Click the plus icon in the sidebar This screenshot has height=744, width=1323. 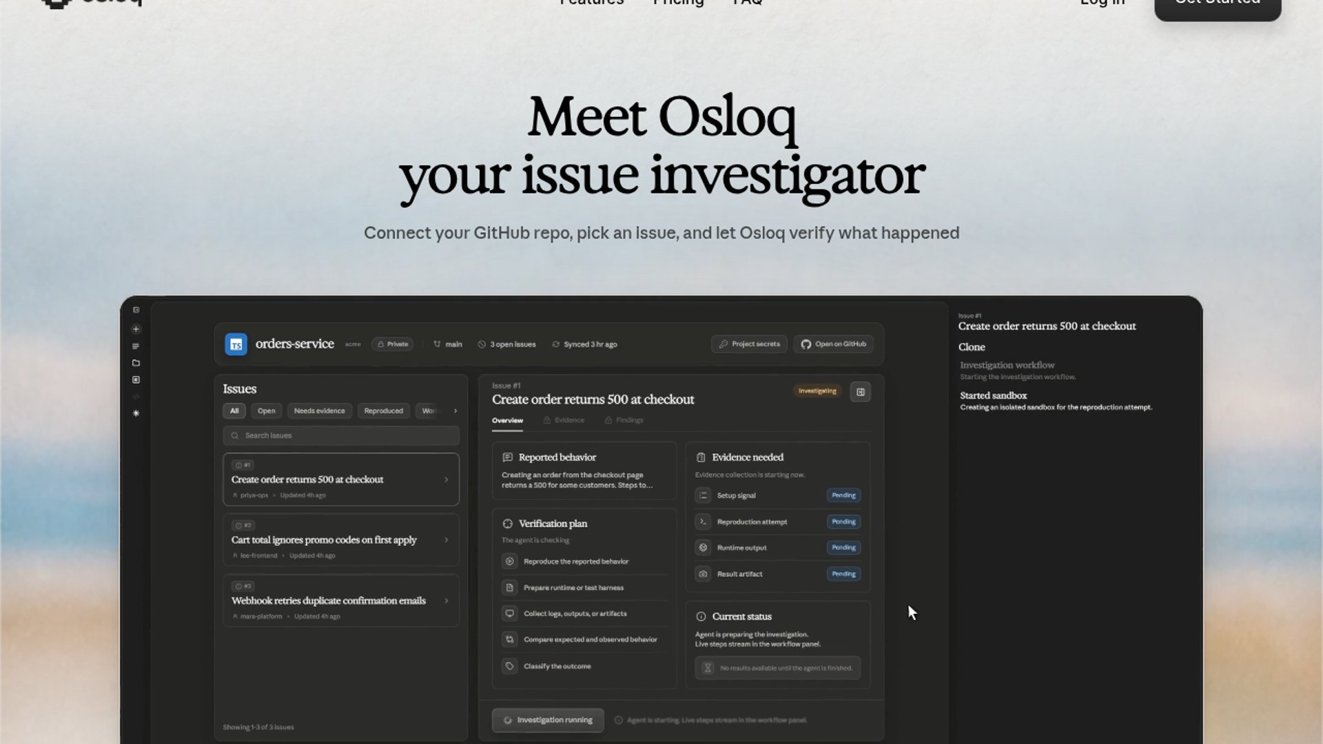pos(136,329)
